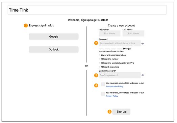Screen dimensions: 177x123
Task: Check the Privacy Policy agreement box
Action: (x=103, y=94)
